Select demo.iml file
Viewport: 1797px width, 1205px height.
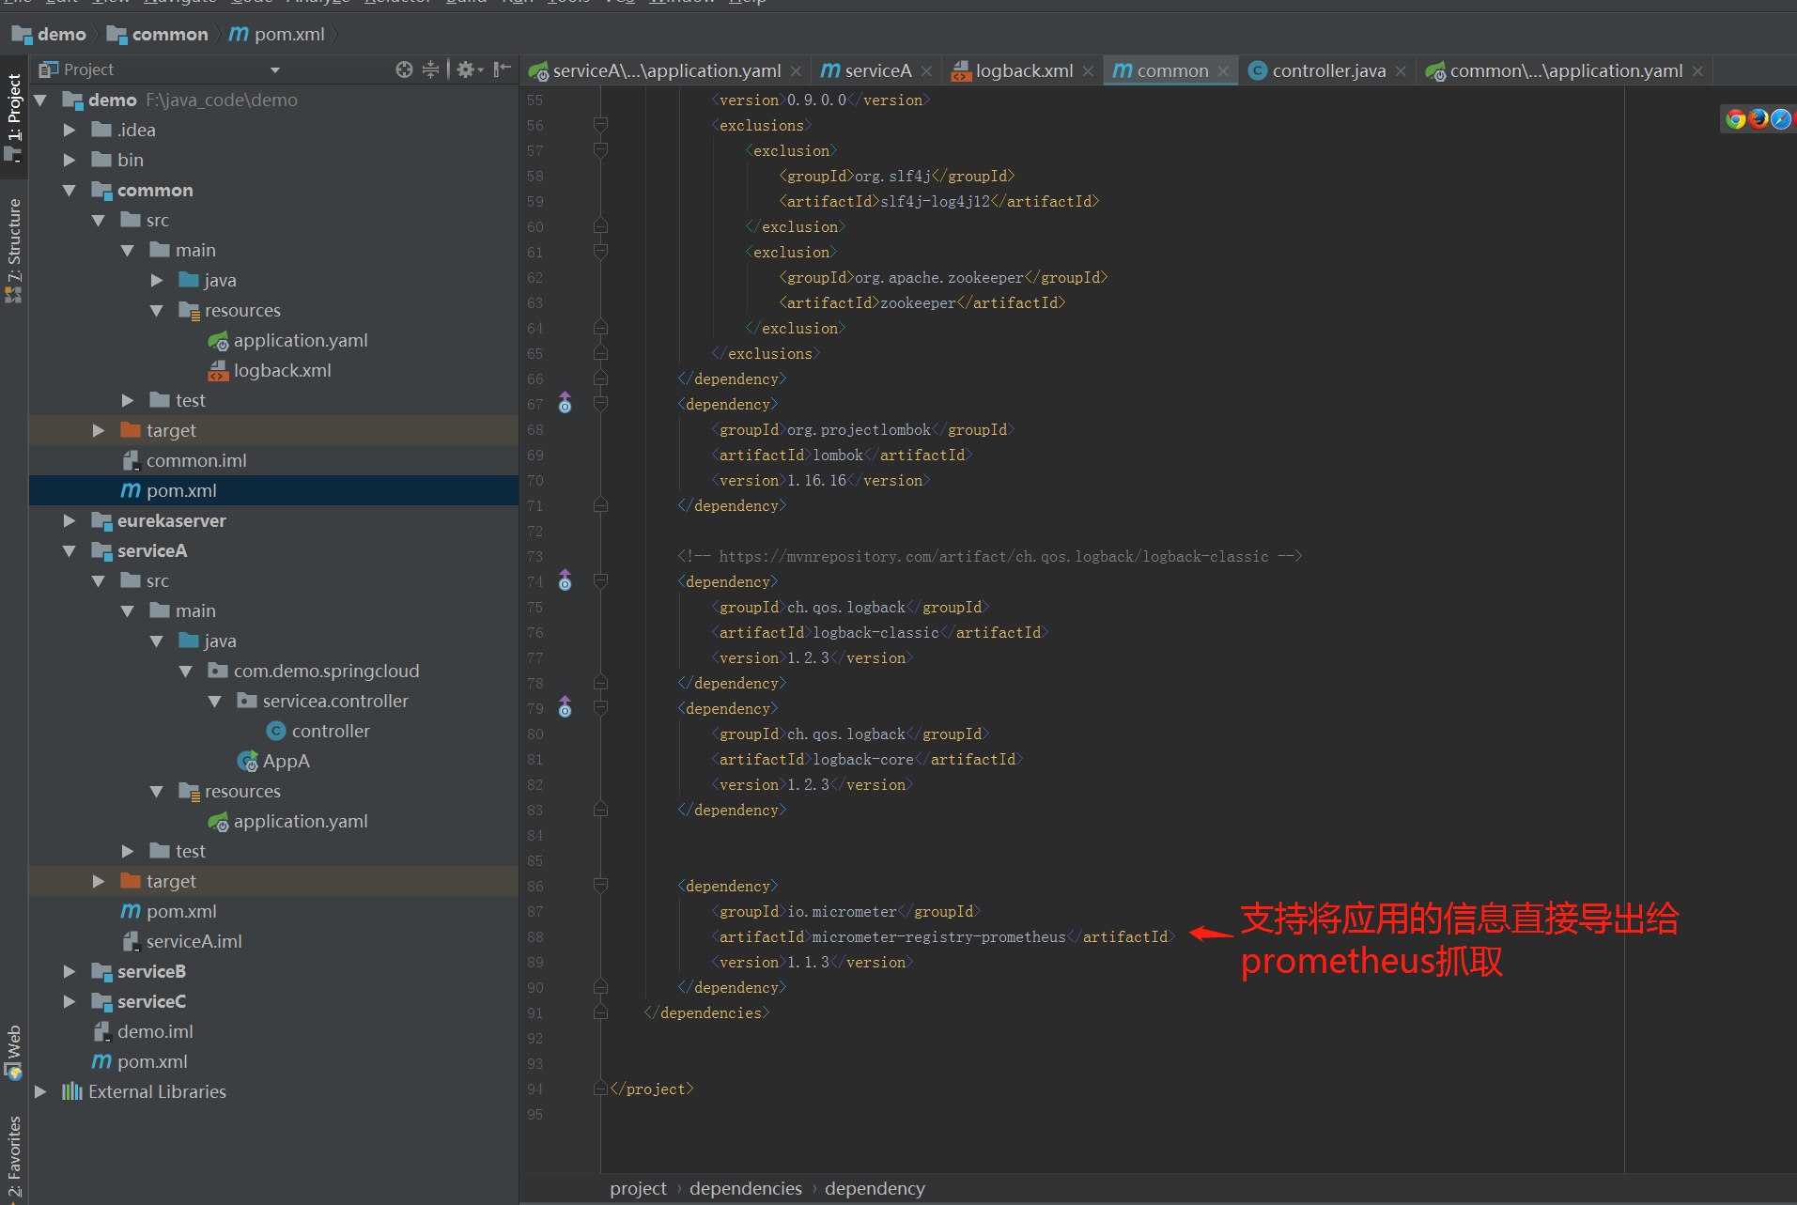[x=144, y=1031]
